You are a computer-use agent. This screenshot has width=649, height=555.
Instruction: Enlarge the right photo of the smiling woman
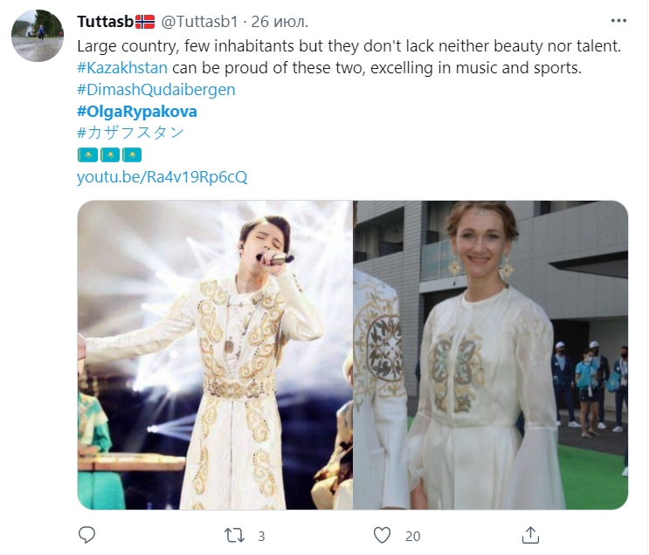[x=490, y=355]
